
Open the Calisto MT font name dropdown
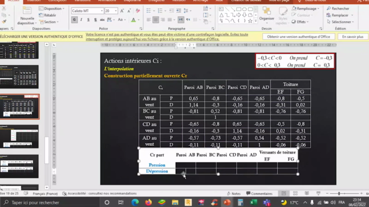pos(101,11)
